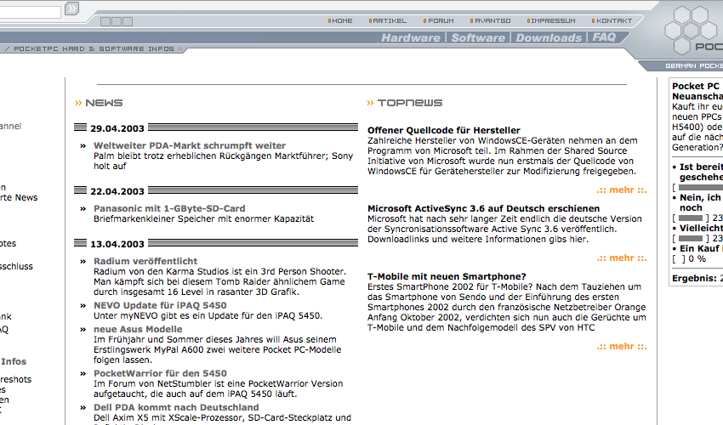Select poll option Ein Kauf
This screenshot has height=425, width=723.
(701, 248)
